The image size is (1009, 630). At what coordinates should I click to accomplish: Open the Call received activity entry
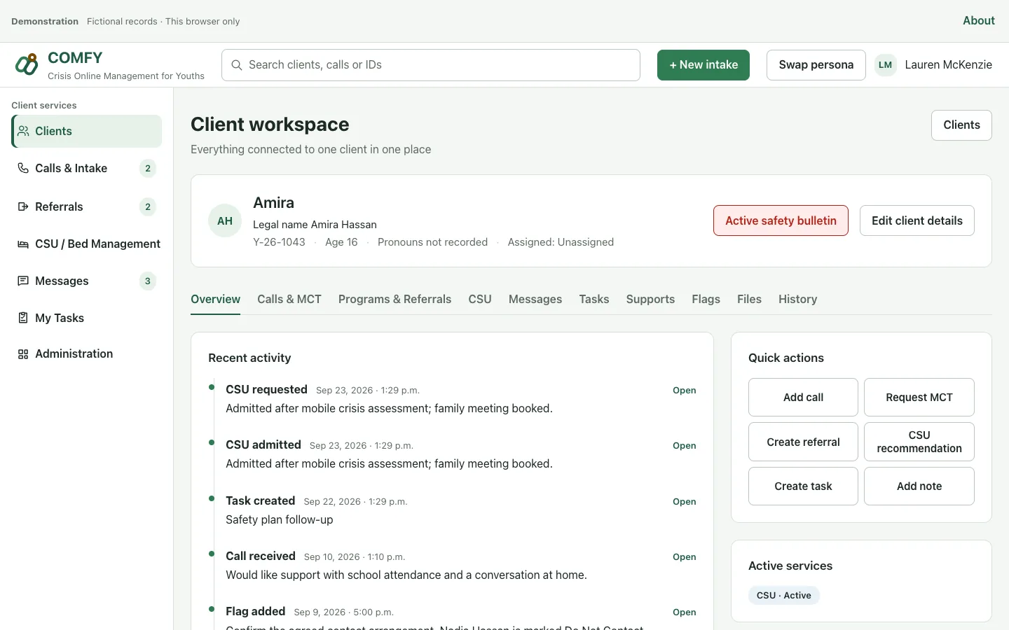(685, 557)
